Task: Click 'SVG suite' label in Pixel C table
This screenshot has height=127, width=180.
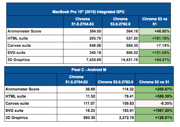Action: click(15, 111)
